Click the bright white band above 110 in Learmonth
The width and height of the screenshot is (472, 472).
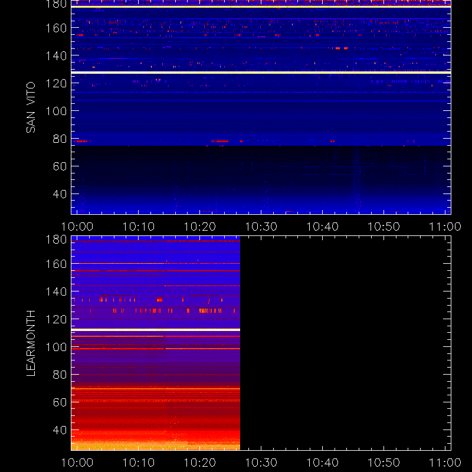[x=156, y=330]
